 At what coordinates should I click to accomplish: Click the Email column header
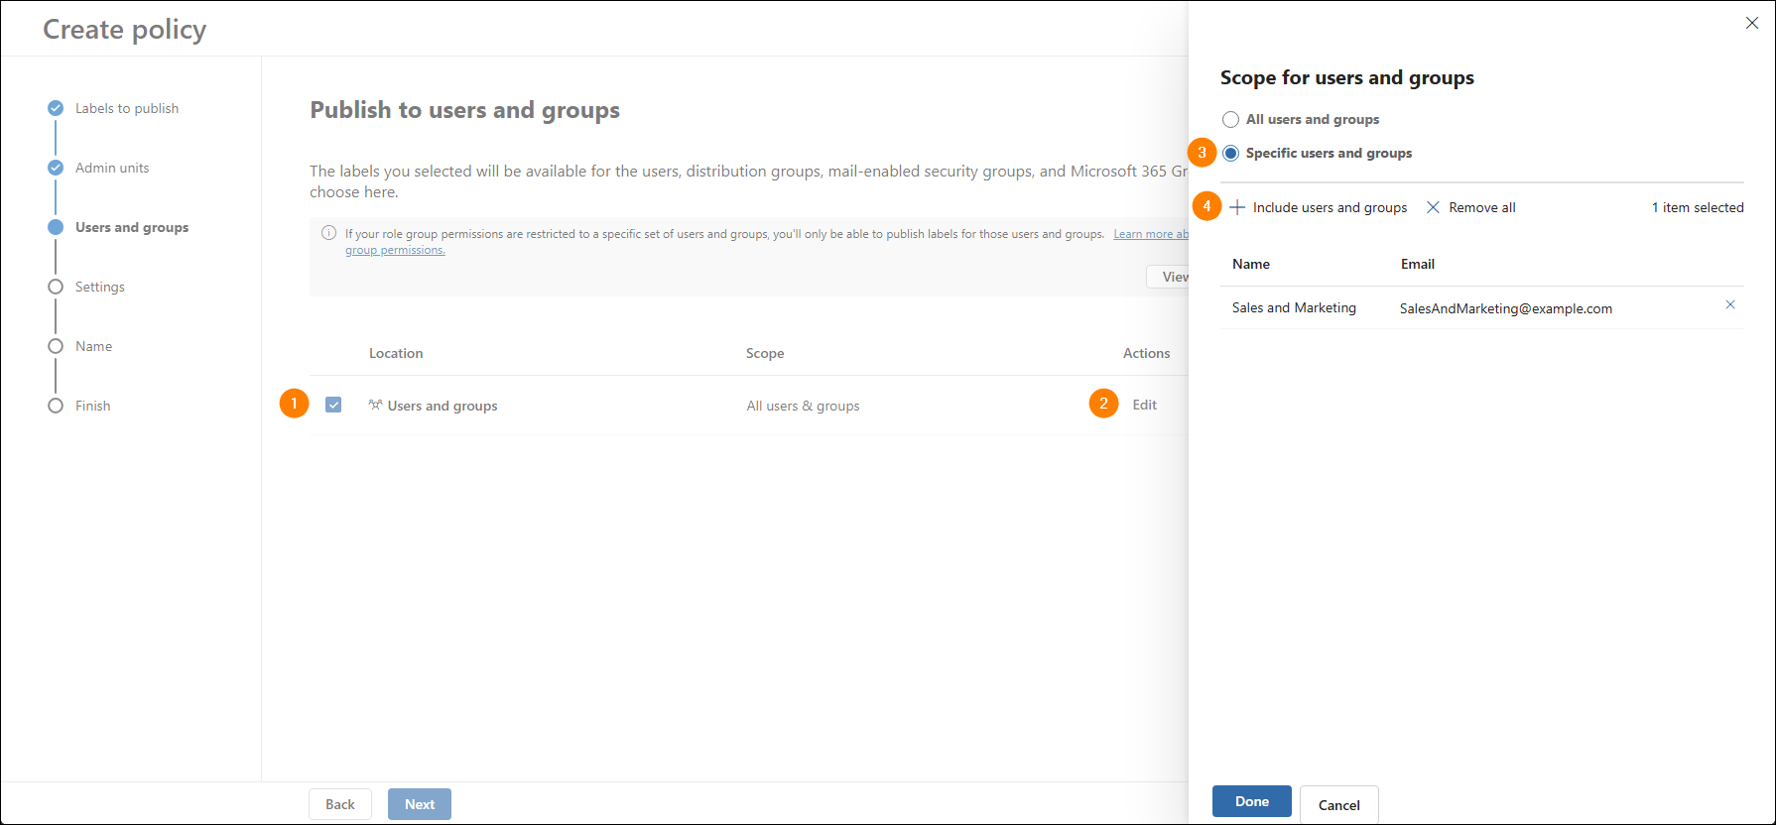pos(1418,264)
